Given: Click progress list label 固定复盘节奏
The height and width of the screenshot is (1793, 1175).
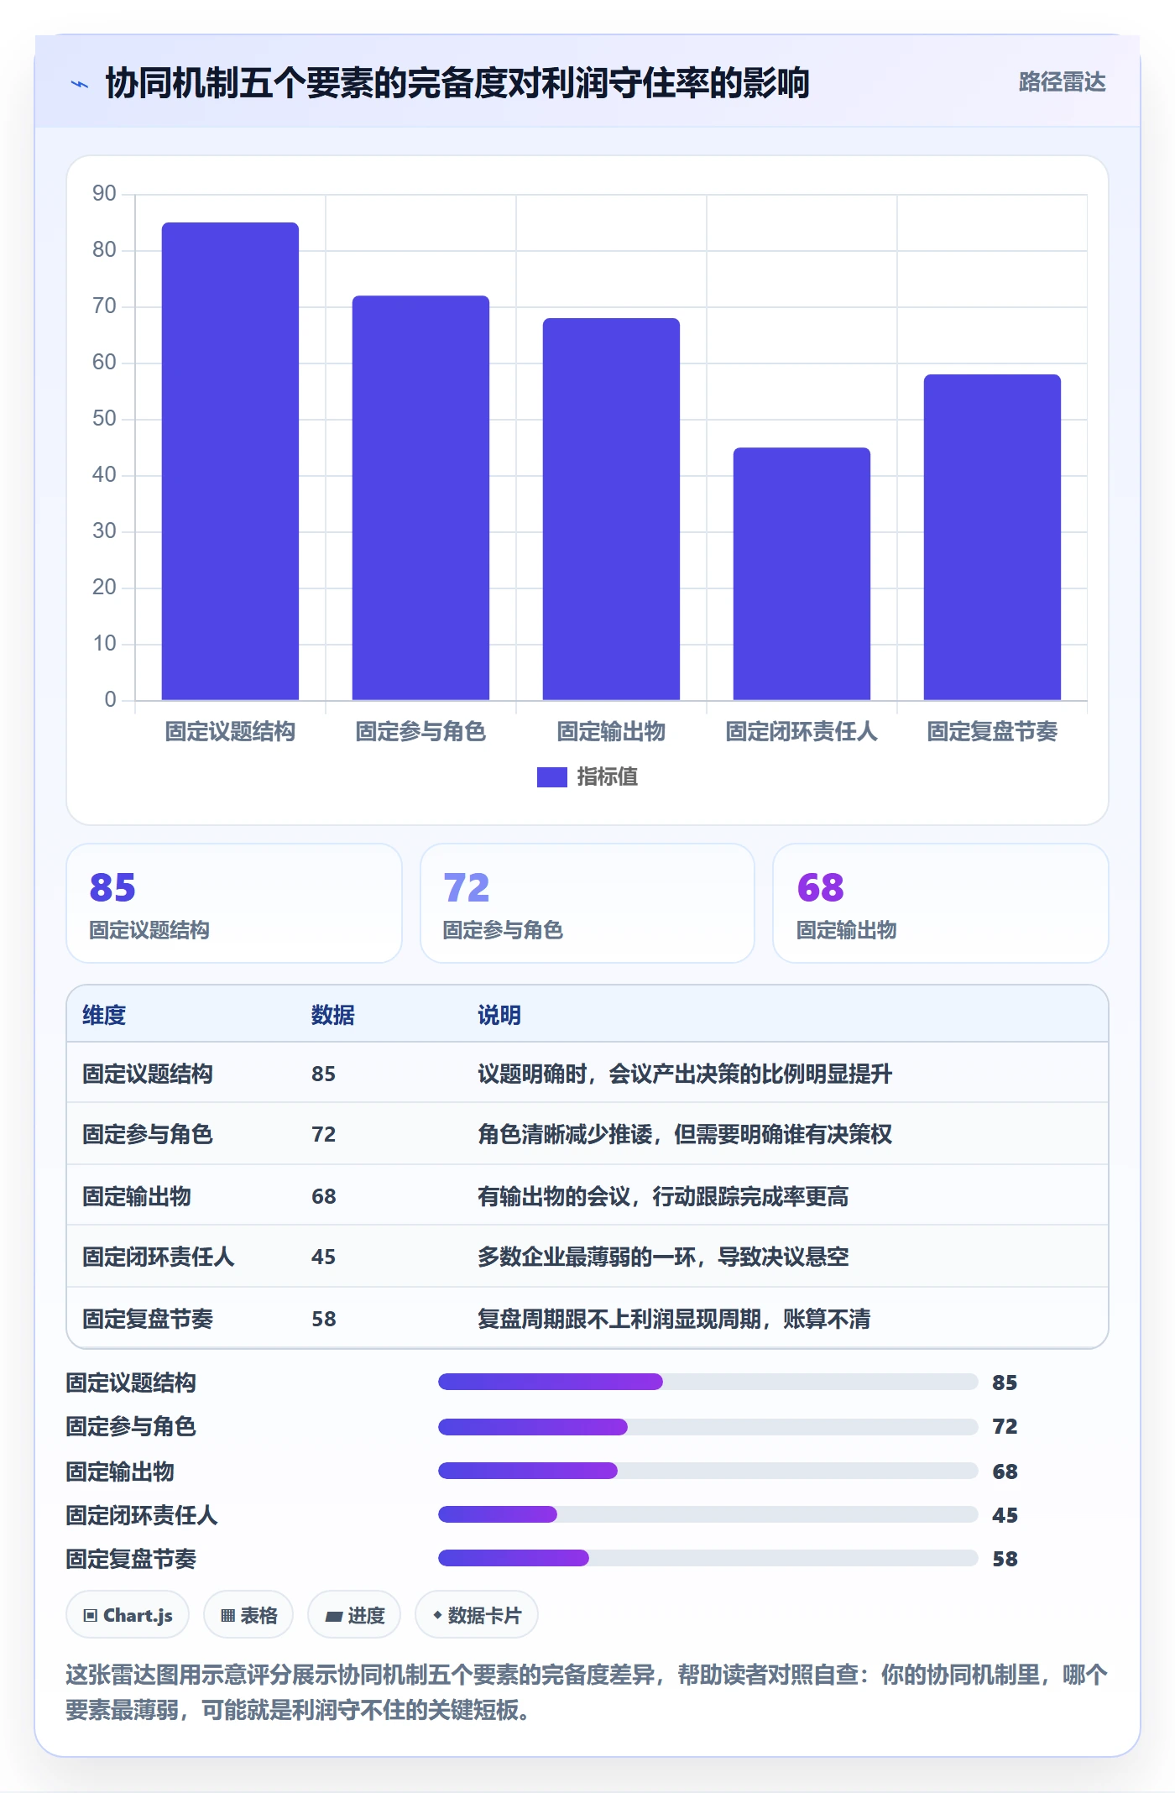Looking at the screenshot, I should [x=131, y=1559].
